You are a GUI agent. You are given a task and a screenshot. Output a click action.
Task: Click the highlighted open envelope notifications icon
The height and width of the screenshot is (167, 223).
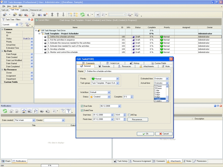24,111
